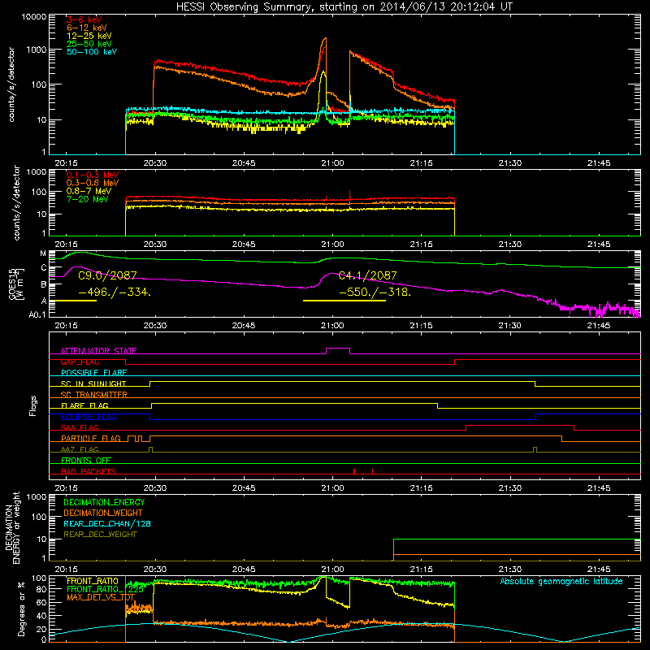Click the Degrees or % axis label

22,609
